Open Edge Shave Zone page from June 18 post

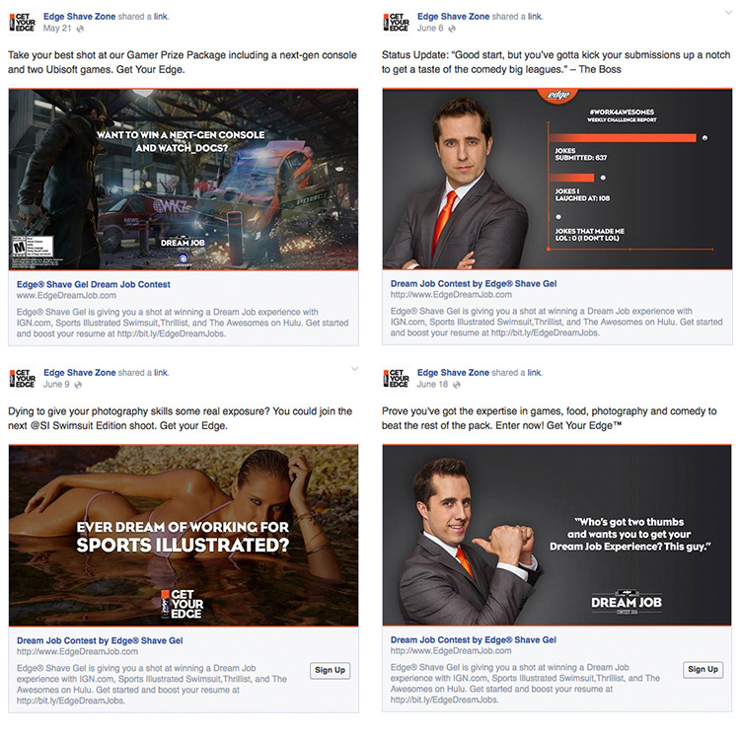coord(453,373)
